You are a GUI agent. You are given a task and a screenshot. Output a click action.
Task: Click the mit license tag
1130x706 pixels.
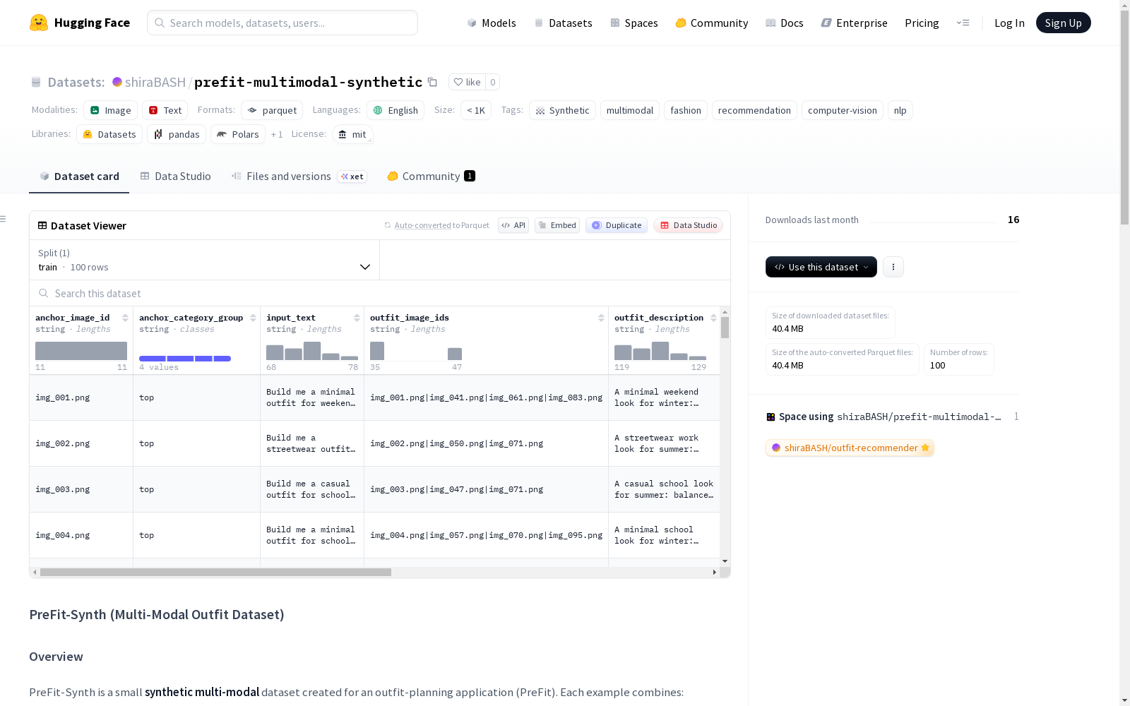352,134
